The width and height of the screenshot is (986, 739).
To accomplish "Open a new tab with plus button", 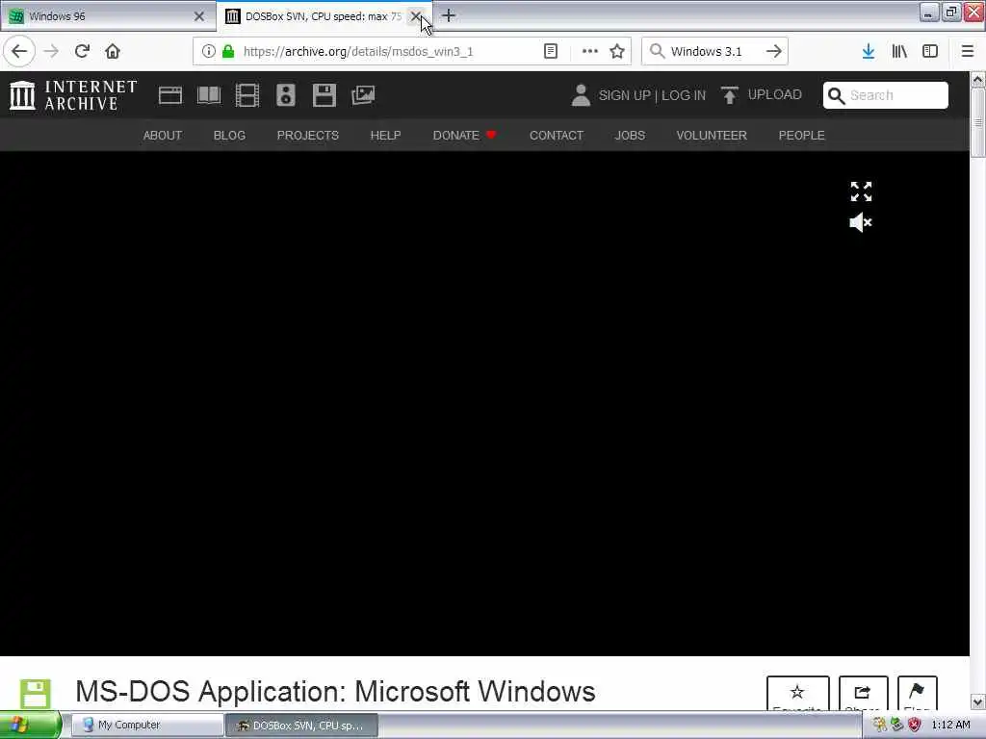I will click(449, 15).
